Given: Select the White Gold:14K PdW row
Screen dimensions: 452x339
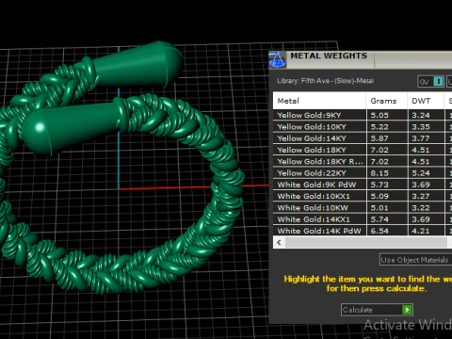Looking at the screenshot, I should (x=363, y=231).
